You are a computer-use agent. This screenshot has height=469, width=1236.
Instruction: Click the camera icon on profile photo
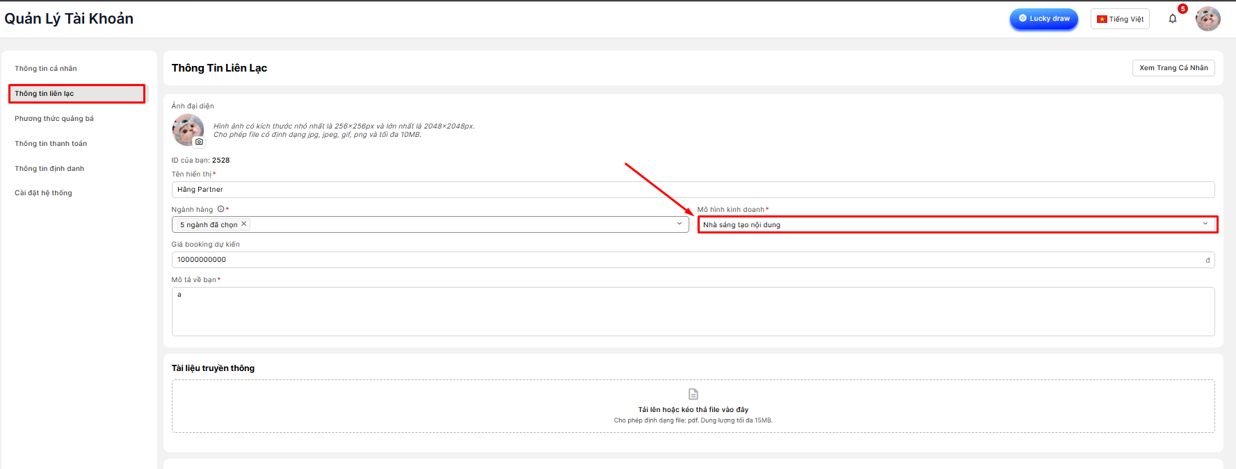click(x=199, y=142)
